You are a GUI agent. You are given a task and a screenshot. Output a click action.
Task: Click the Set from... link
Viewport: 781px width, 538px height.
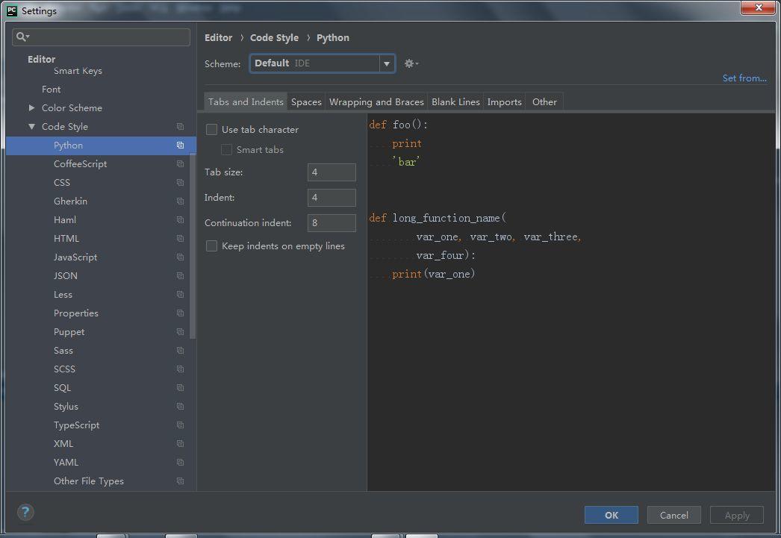pos(744,78)
